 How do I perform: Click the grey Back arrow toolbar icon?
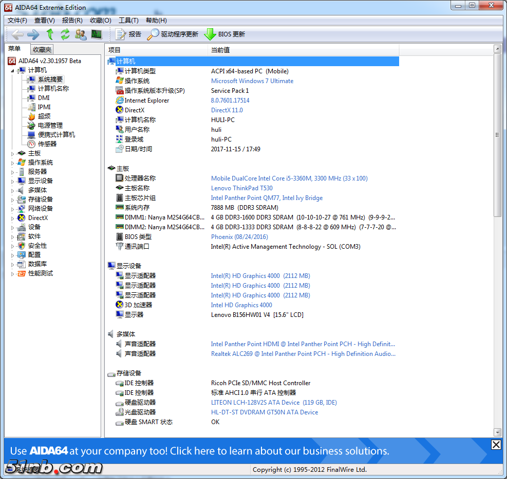tap(17, 34)
